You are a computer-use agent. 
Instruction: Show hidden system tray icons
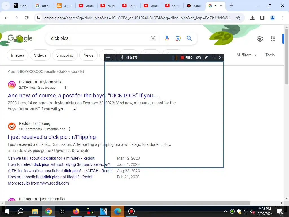pyautogui.click(x=225, y=211)
